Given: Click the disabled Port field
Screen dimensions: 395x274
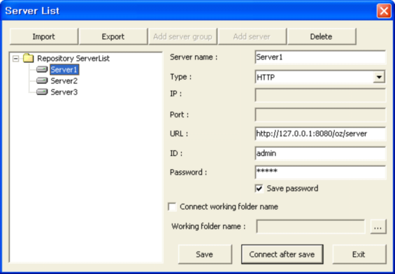Looking at the screenshot, I should click(x=320, y=115).
